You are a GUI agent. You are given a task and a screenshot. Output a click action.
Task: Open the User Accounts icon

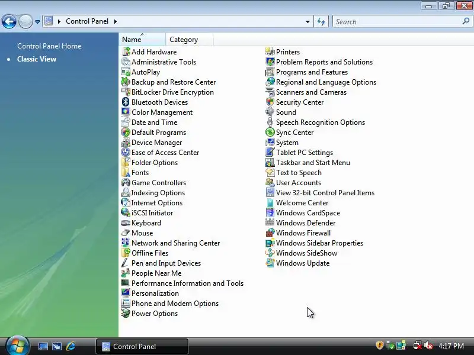270,183
